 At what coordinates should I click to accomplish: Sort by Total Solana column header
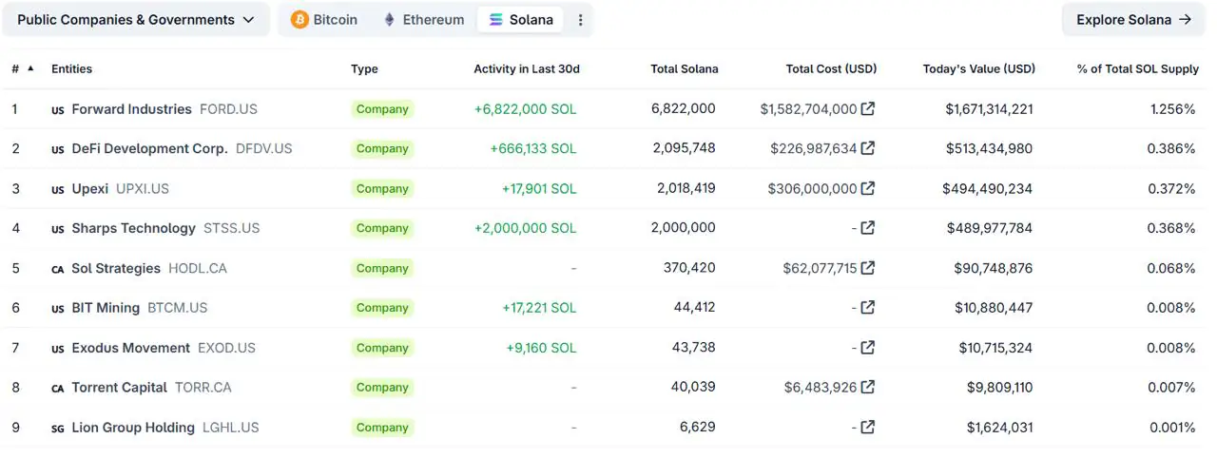(x=684, y=69)
